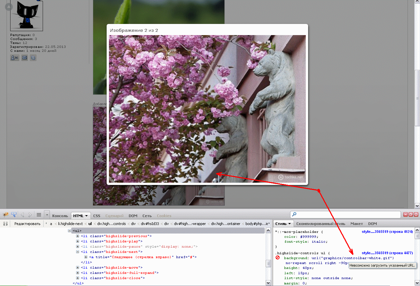This screenshot has width=420, height=286.
Task: Click the Редактировать button
Action: coord(27,224)
